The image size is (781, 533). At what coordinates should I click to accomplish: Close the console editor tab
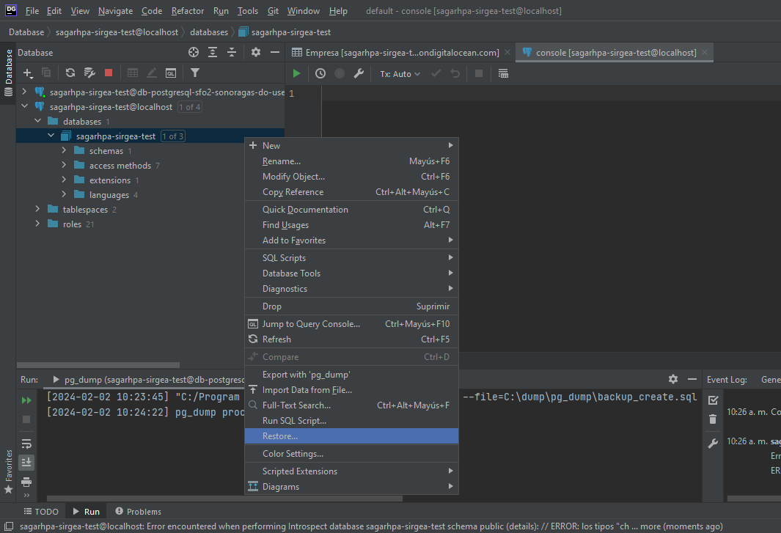(705, 52)
